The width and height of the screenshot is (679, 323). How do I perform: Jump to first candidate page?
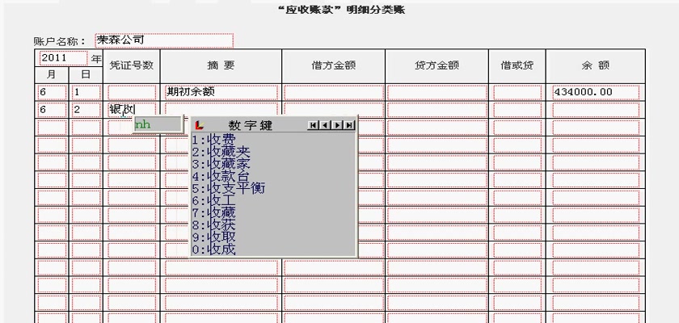[x=314, y=125]
